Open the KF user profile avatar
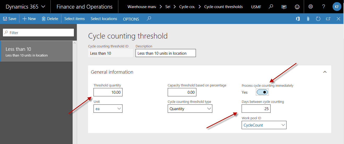This screenshot has height=144, width=344. (x=337, y=7)
